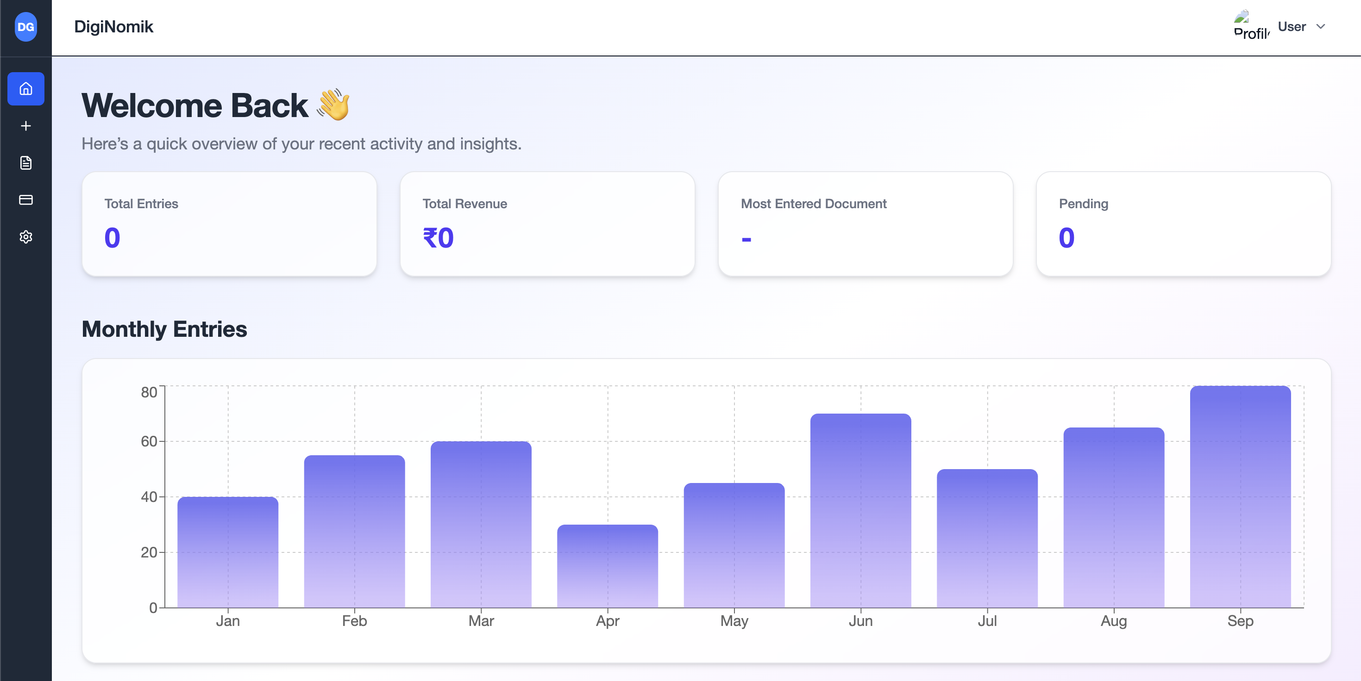The height and width of the screenshot is (681, 1361).
Task: Click the Jan bar in Monthly Entries
Action: coord(228,554)
